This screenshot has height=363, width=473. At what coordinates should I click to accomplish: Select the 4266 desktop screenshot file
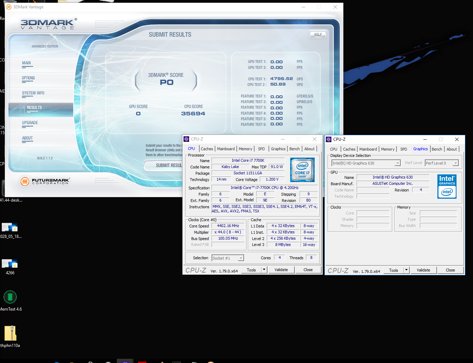(10, 263)
